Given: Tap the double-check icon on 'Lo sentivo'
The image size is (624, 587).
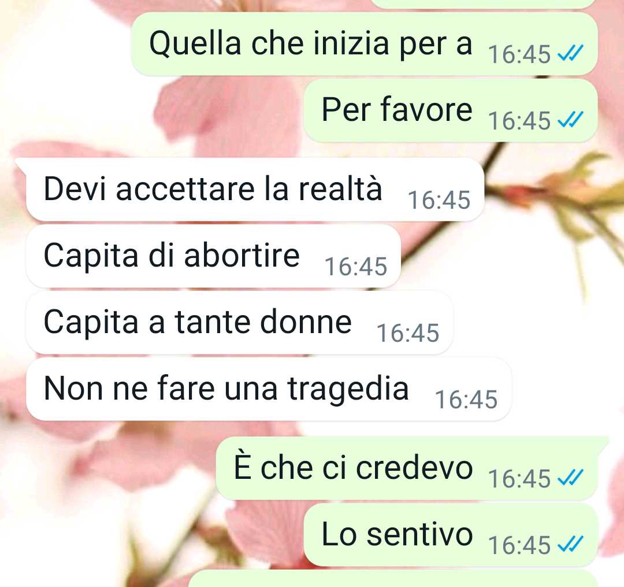Looking at the screenshot, I should tap(570, 544).
